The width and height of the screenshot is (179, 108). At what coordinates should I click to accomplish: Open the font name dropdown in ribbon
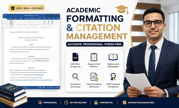click(17, 22)
